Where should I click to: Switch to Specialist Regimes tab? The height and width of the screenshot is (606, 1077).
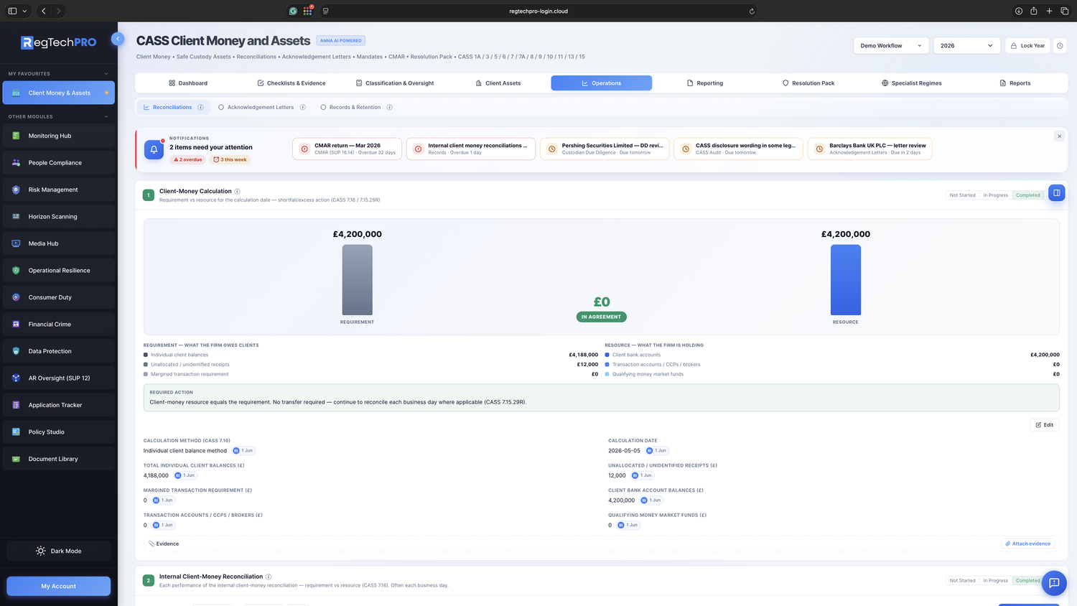[x=912, y=83]
